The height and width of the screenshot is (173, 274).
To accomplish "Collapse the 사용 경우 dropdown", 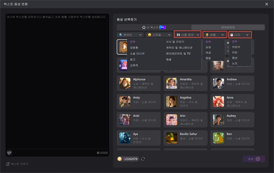I will pyautogui.click(x=188, y=35).
